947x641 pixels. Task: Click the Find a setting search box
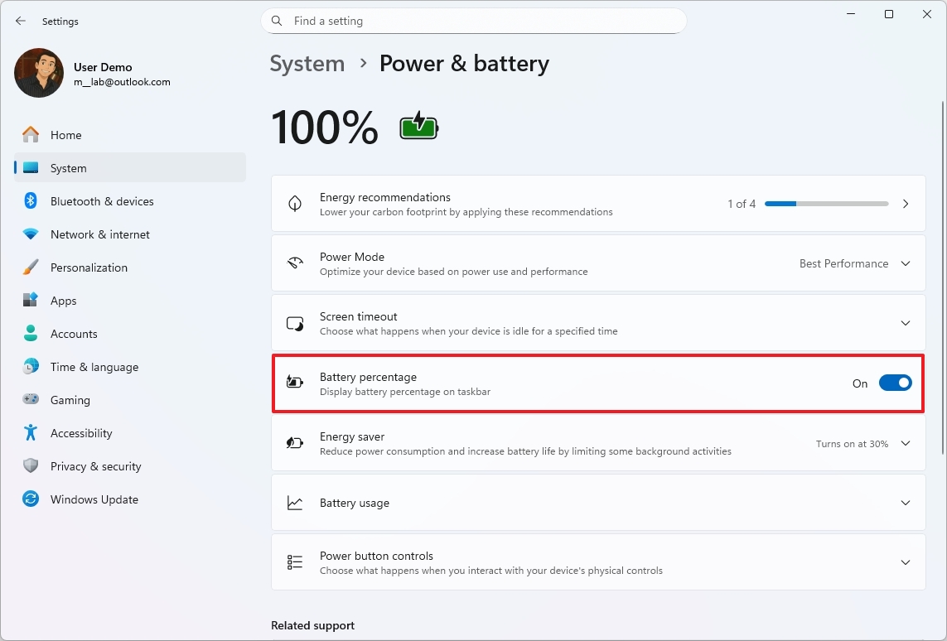click(474, 21)
